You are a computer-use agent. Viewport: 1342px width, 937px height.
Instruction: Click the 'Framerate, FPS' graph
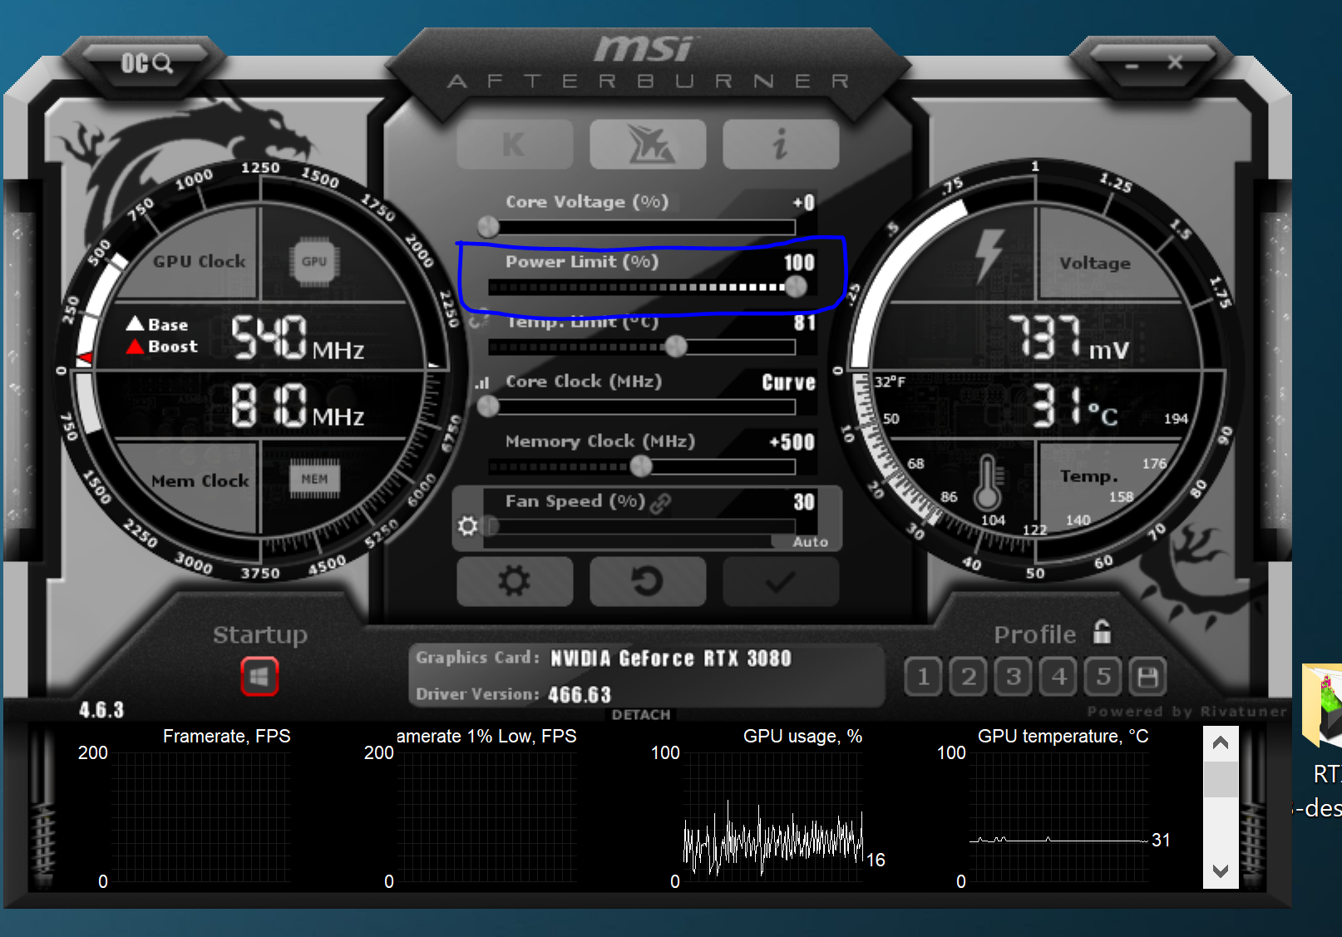200,817
